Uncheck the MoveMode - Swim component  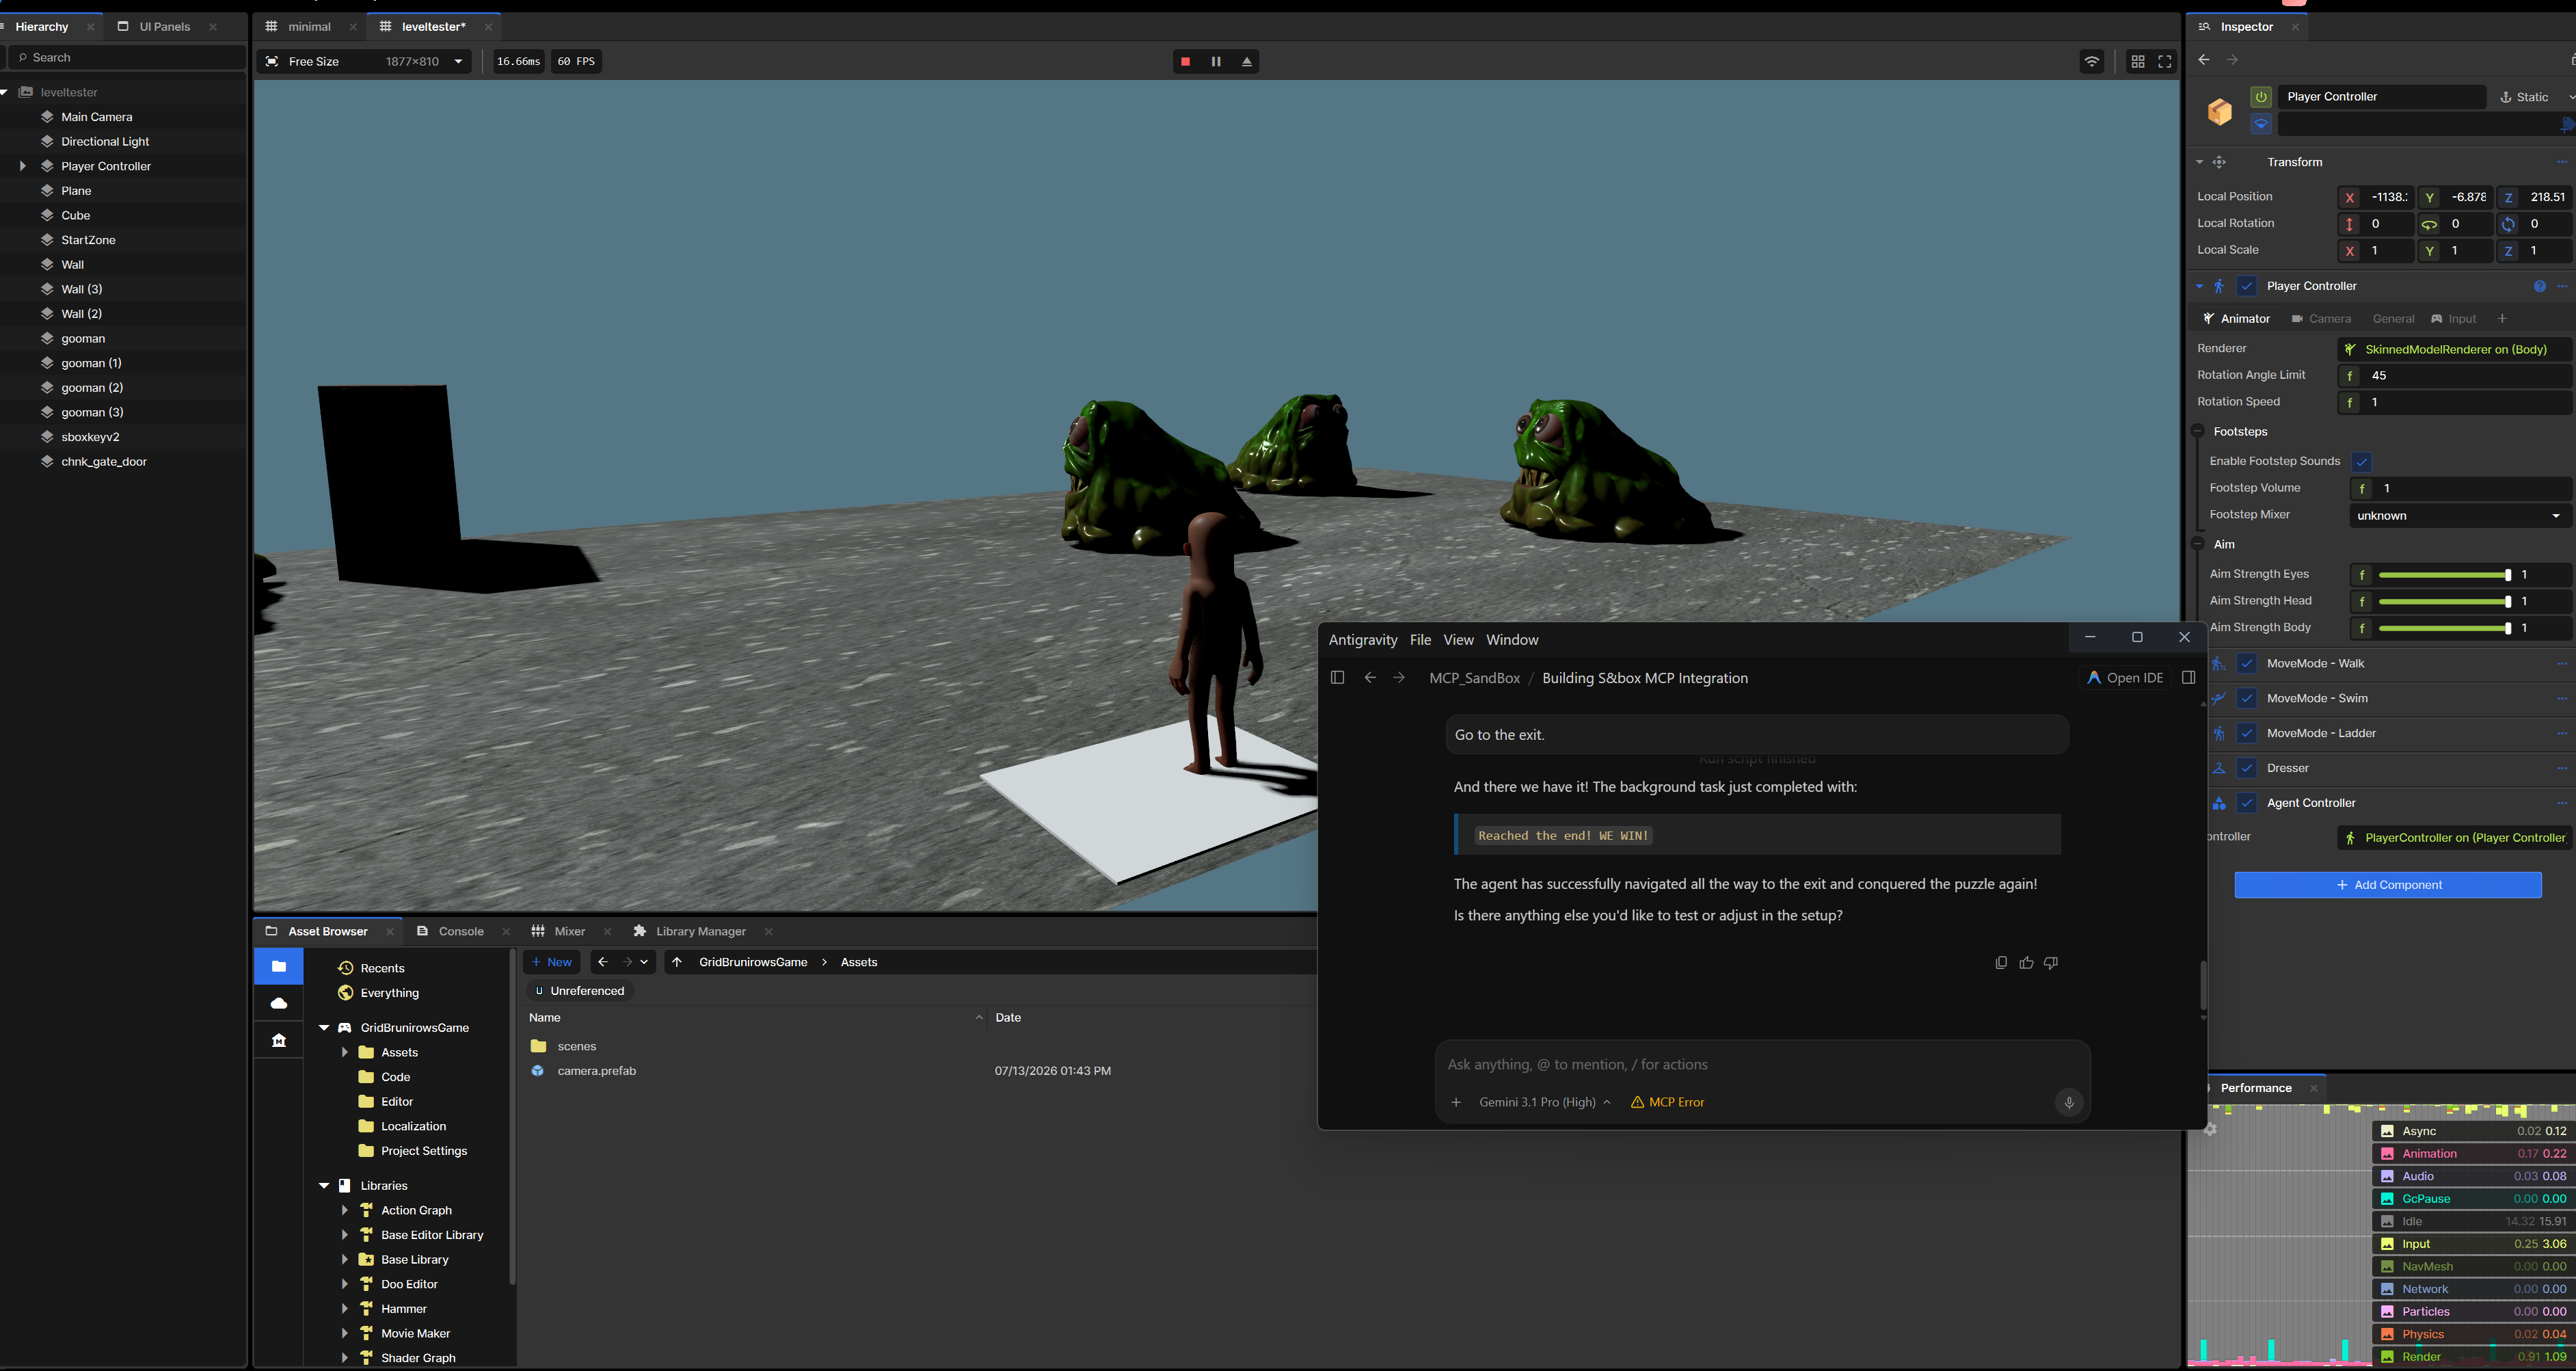(x=2247, y=698)
